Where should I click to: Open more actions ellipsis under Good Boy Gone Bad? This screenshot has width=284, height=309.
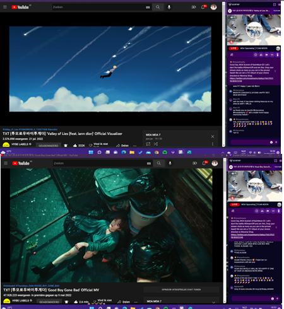tap(136, 302)
